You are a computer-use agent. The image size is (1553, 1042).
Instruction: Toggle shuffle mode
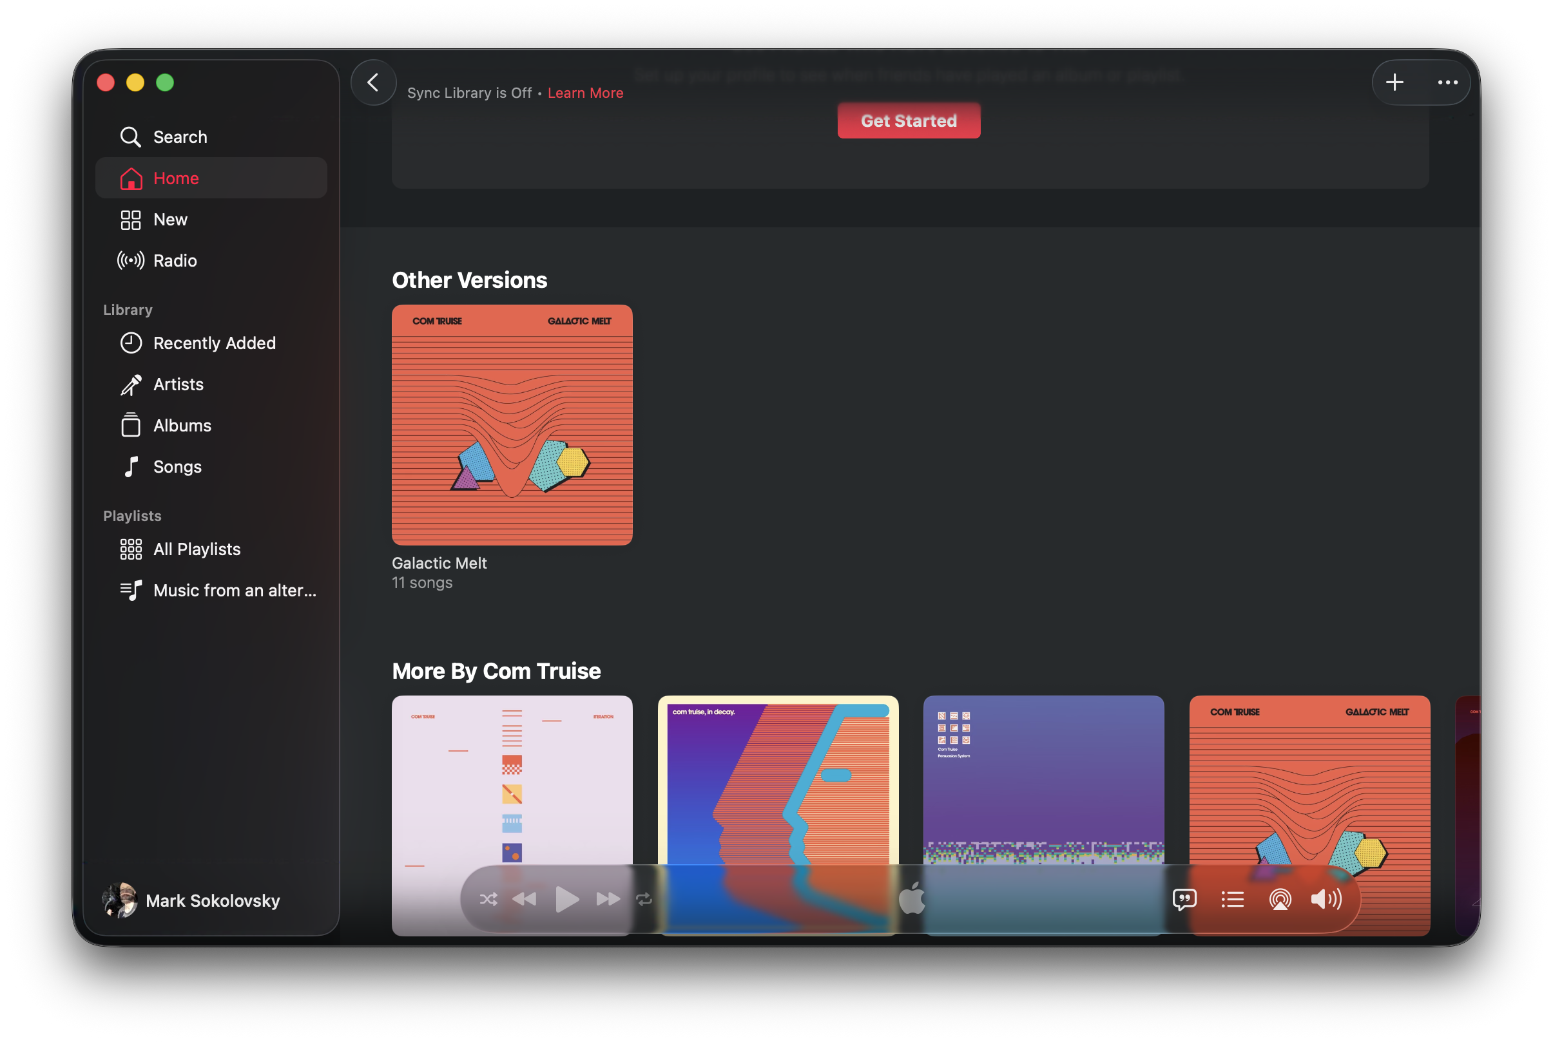click(x=488, y=899)
